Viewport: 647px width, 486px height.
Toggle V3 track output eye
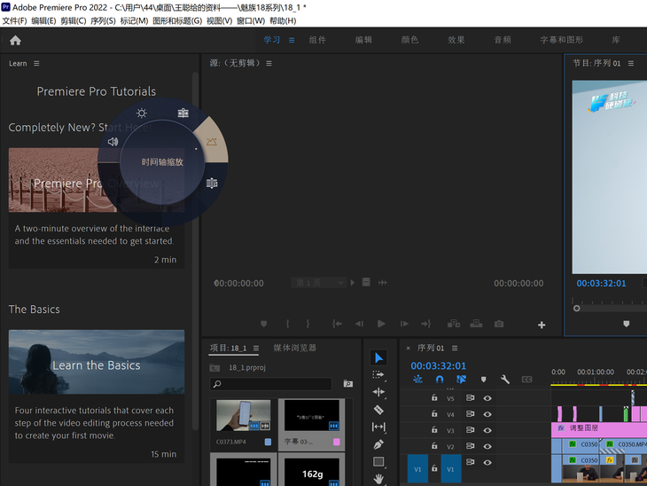487,430
